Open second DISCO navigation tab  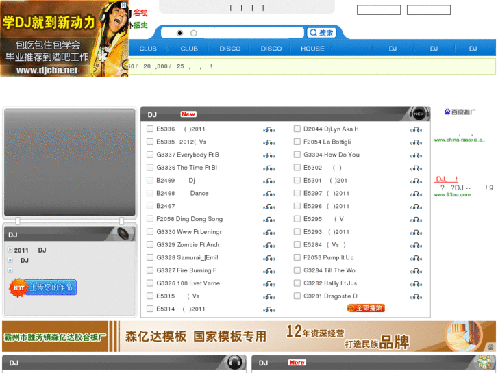coord(271,49)
